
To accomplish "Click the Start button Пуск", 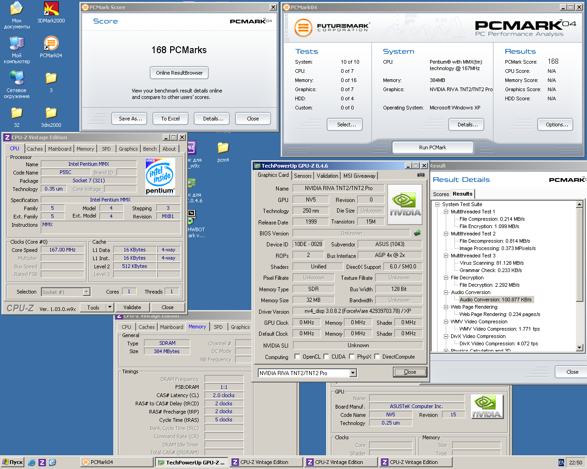I will [x=12, y=463].
